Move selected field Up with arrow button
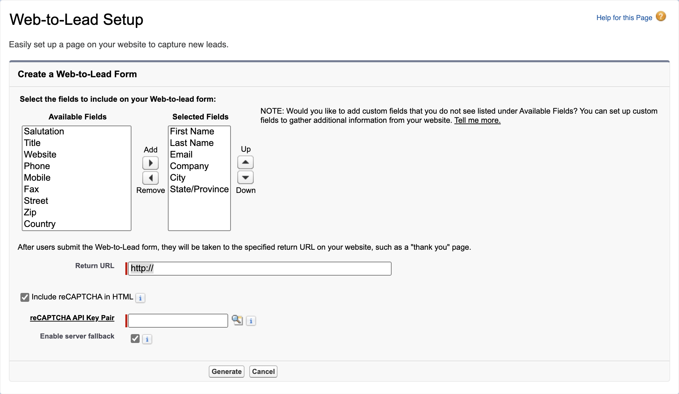Screen dimensions: 679x394 coord(245,162)
